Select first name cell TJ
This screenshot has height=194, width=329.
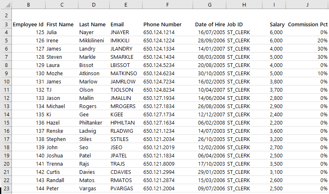(x=62, y=90)
